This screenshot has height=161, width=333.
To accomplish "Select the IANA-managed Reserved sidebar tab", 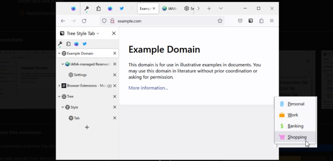I will click(88, 64).
